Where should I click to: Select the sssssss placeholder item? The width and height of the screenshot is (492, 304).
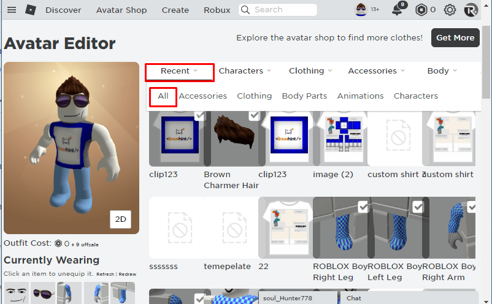pos(176,227)
